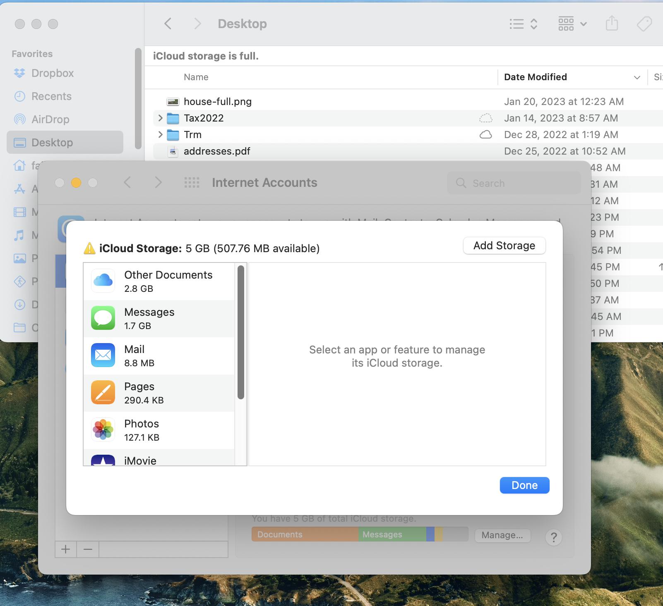
Task: Switch Finder to list view
Action: pyautogui.click(x=516, y=24)
